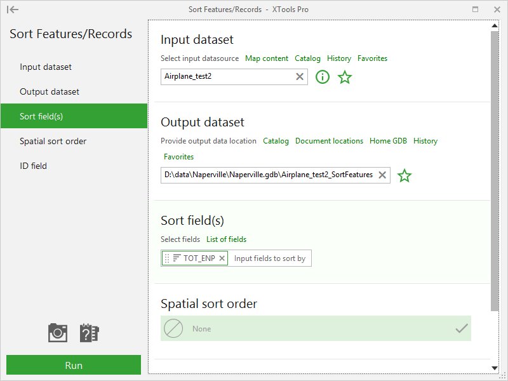The height and width of the screenshot is (381, 508).
Task: Open List of fields link
Action: click(x=226, y=239)
